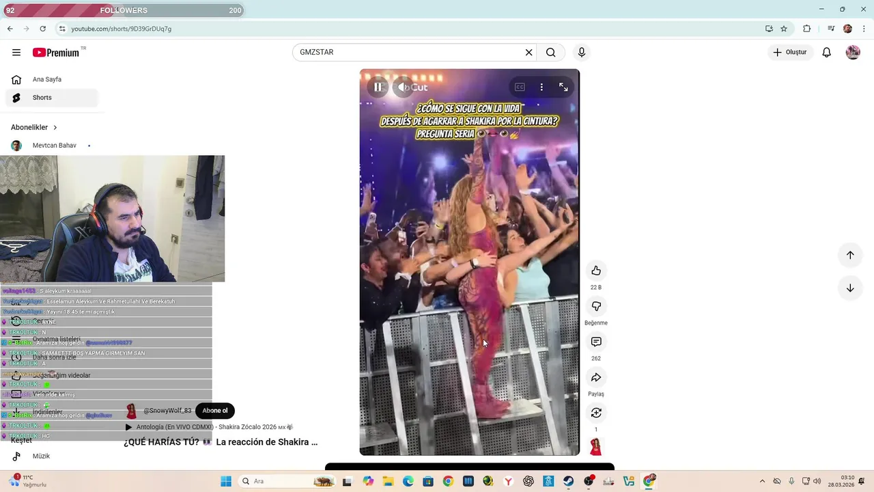Viewport: 874px width, 492px height.
Task: Toggle closed captions on the Short
Action: [520, 87]
